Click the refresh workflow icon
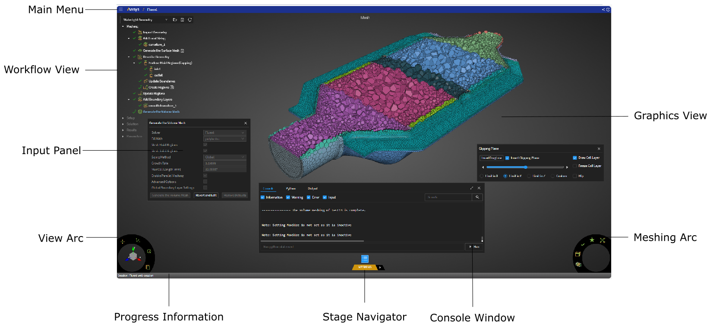The width and height of the screenshot is (710, 328). coord(189,19)
